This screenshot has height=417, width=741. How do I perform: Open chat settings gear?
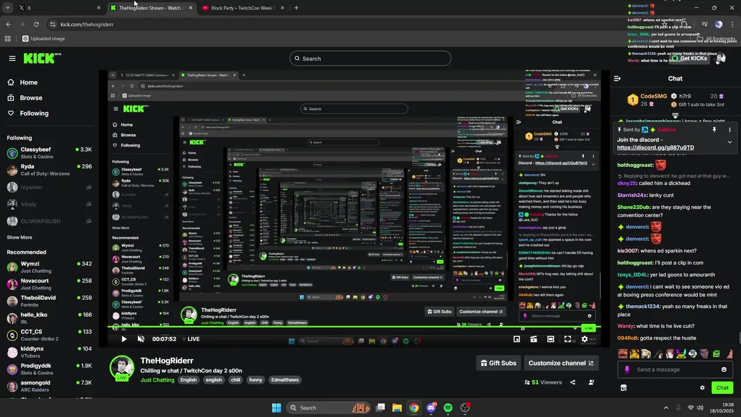(x=702, y=387)
